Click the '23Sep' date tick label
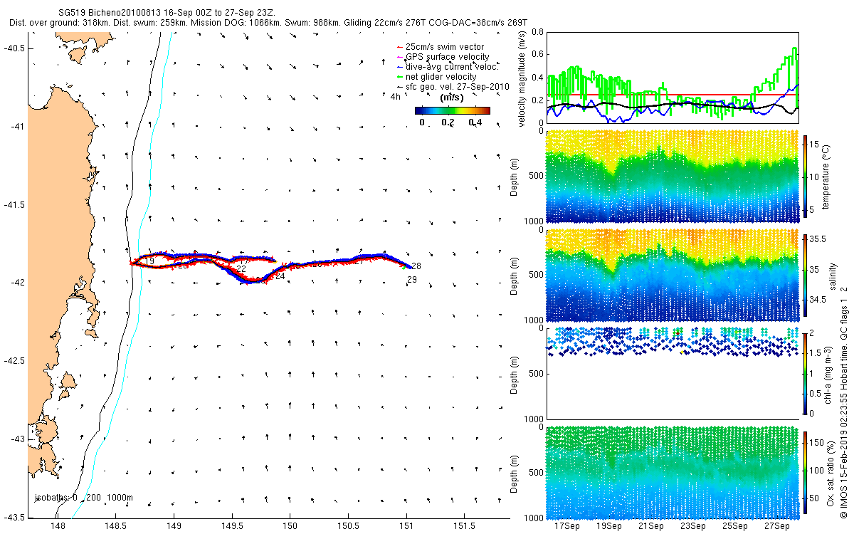Screen dimensions: 854x534 (x=693, y=527)
